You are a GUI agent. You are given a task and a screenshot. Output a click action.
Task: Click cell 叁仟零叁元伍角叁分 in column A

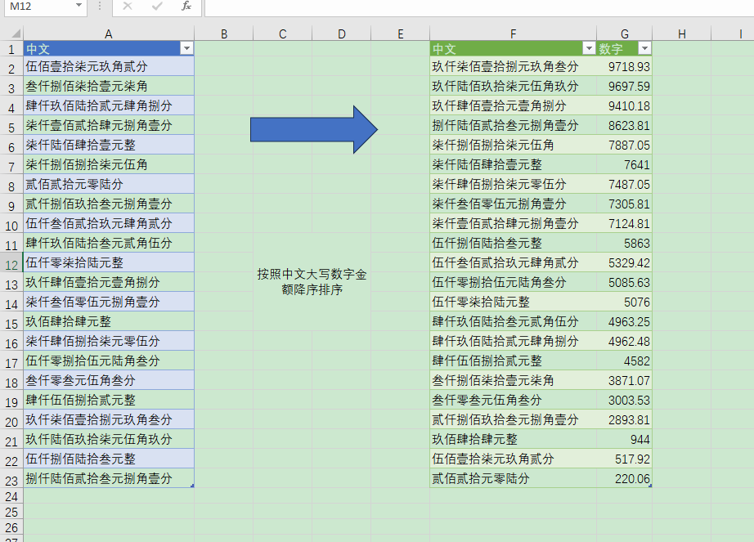tap(109, 380)
